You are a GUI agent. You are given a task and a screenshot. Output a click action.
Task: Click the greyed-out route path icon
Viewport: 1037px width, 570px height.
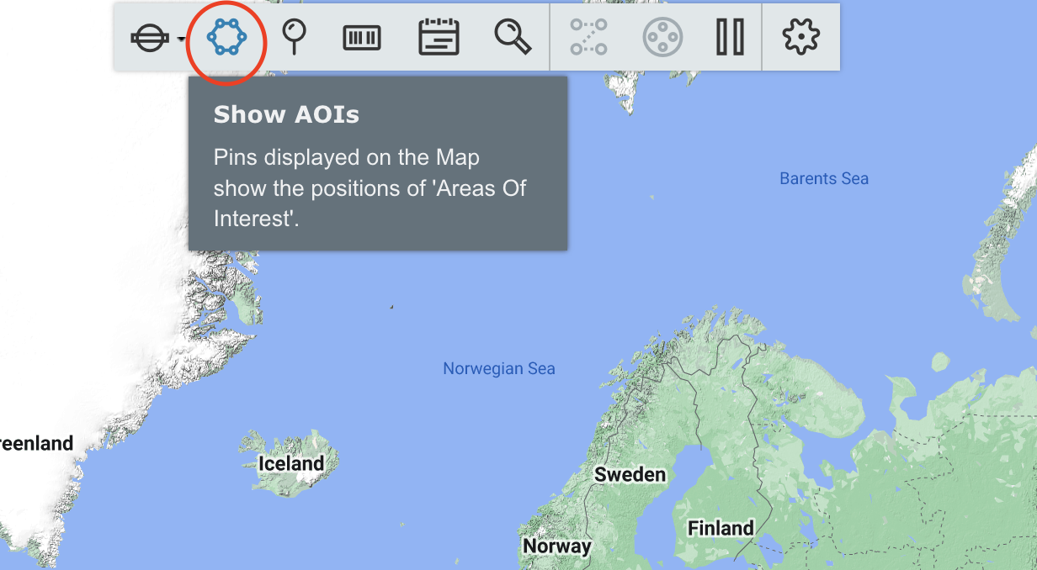tap(588, 38)
